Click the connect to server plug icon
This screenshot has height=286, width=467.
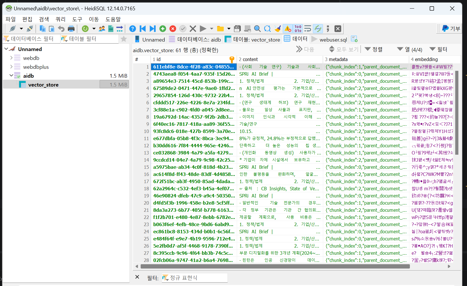(13, 29)
